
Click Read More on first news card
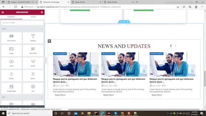[60, 95]
